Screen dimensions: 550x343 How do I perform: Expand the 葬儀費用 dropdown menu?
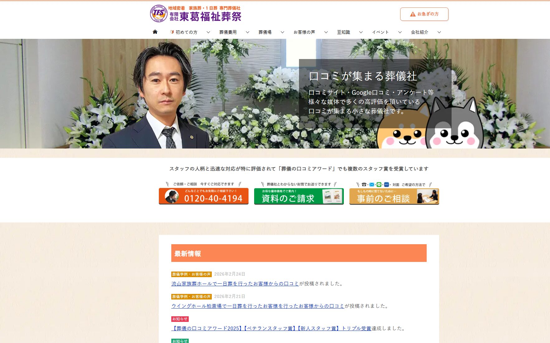click(x=247, y=32)
